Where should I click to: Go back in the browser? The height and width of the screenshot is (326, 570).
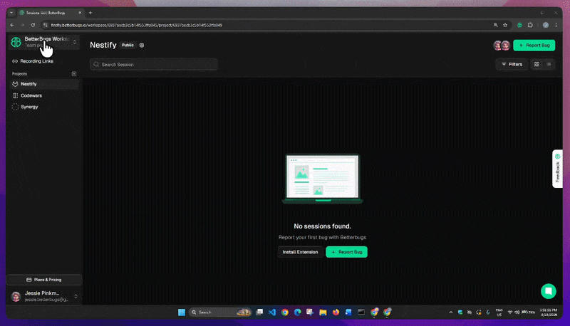coord(12,25)
